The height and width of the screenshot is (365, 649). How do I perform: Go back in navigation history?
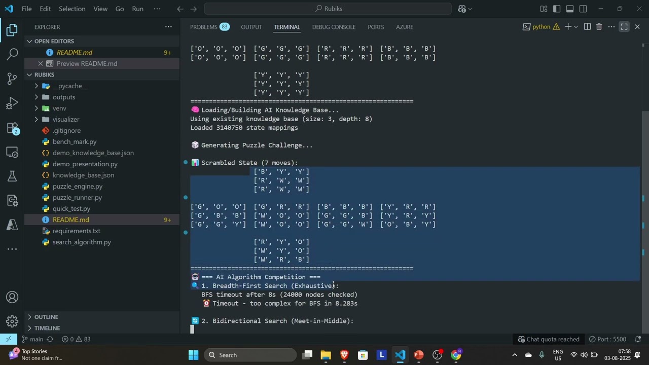(x=180, y=9)
